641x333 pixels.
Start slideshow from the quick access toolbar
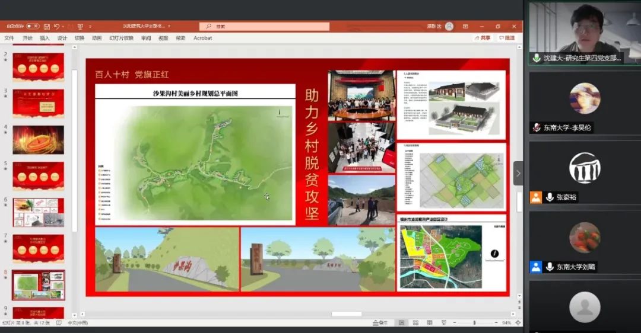click(x=80, y=27)
